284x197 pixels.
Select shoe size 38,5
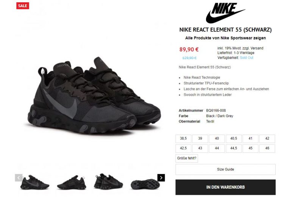click(183, 138)
